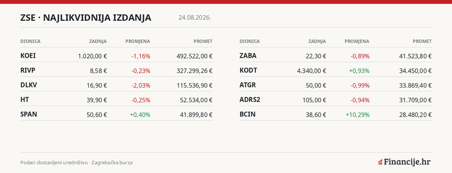Click the right DIONICA column header
Viewport: 452px width, 173px height.
coord(249,41)
